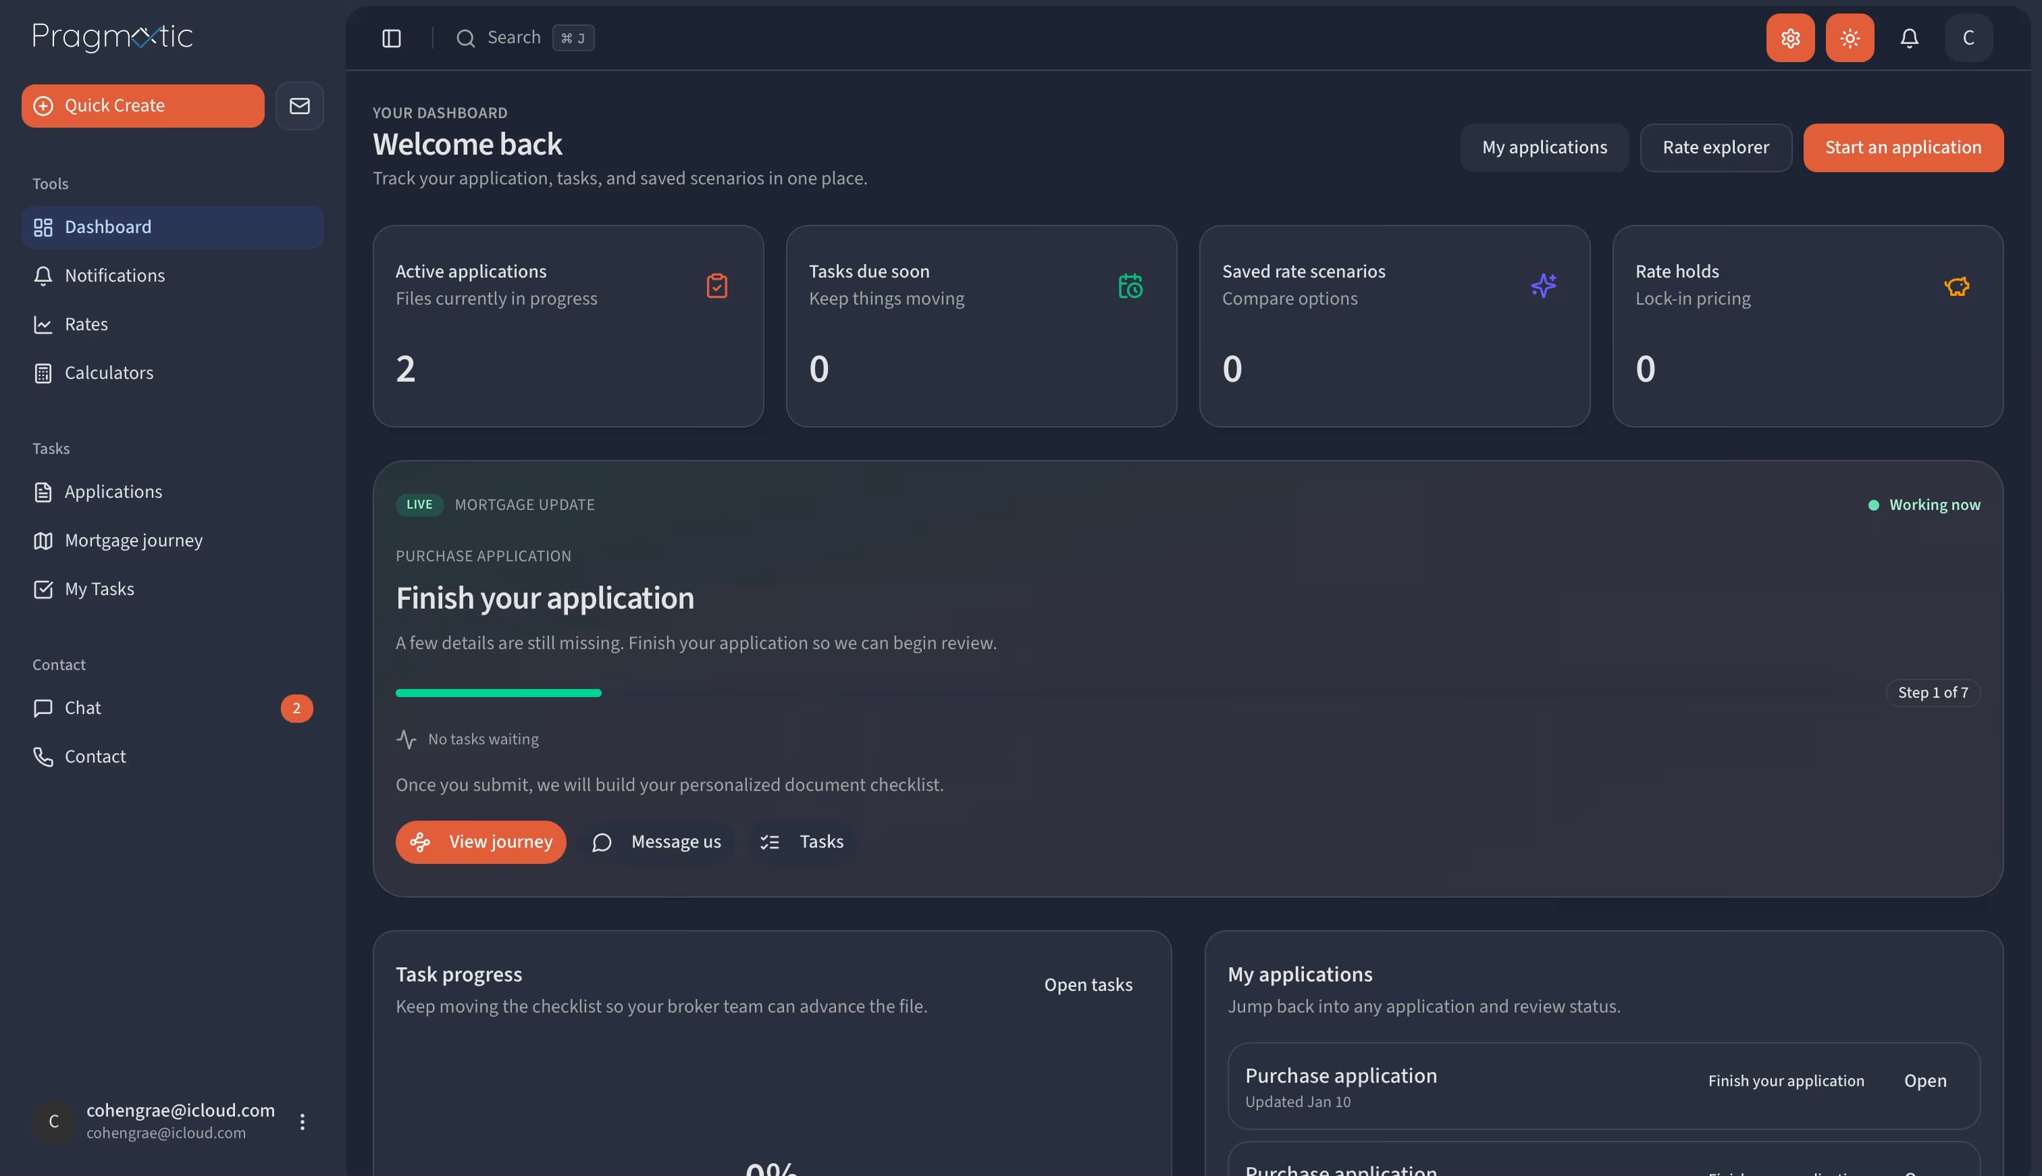Open Contact in the sidebar
This screenshot has height=1176, width=2042.
pos(95,756)
